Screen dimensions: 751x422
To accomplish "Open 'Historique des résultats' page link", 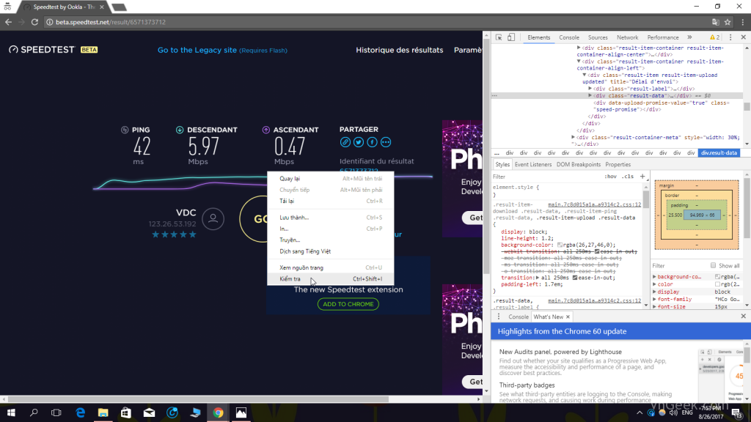I will [400, 50].
